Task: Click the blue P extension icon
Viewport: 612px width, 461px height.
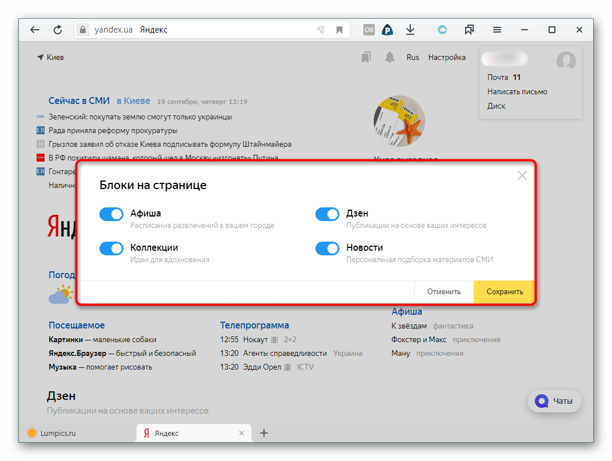Action: click(x=388, y=30)
